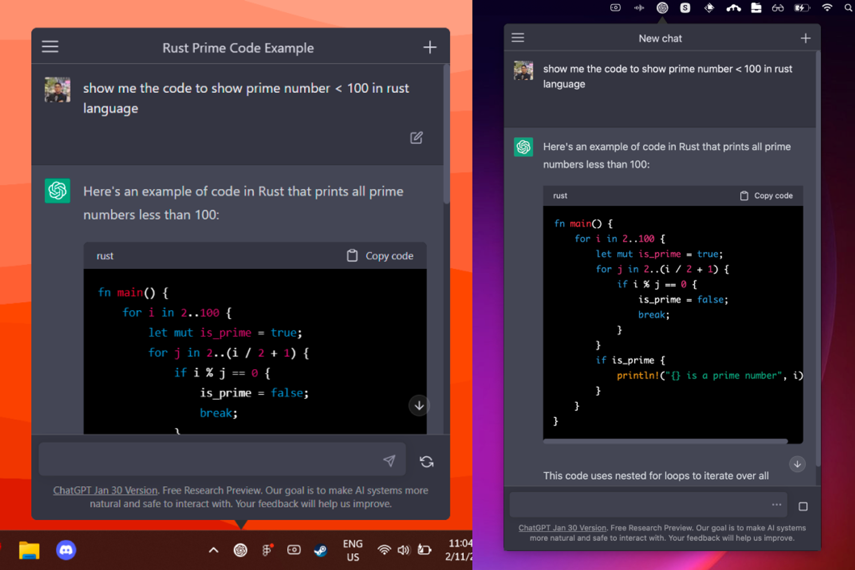The image size is (855, 570).
Task: Click the options ellipsis next to the chat input
Action: 777,505
